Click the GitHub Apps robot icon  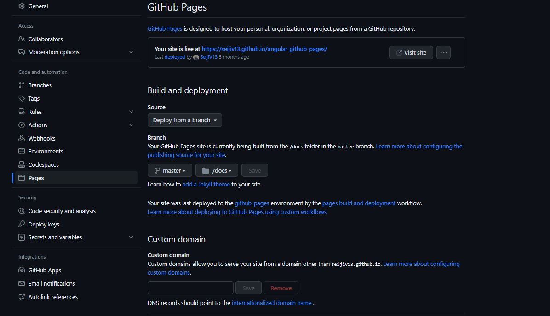point(22,270)
